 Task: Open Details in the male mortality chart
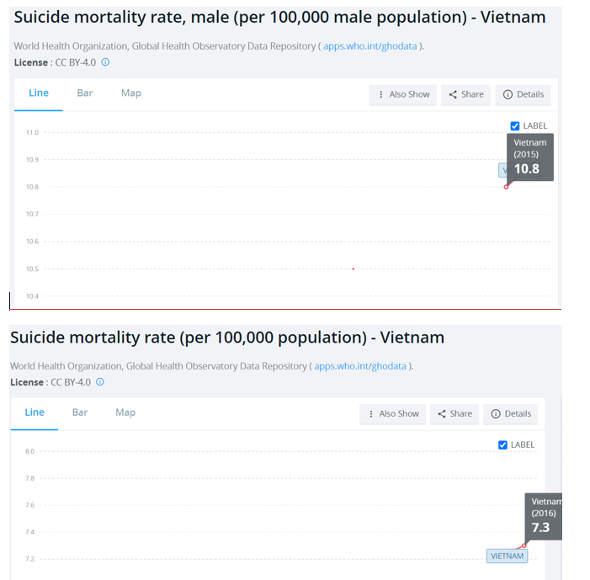[523, 94]
